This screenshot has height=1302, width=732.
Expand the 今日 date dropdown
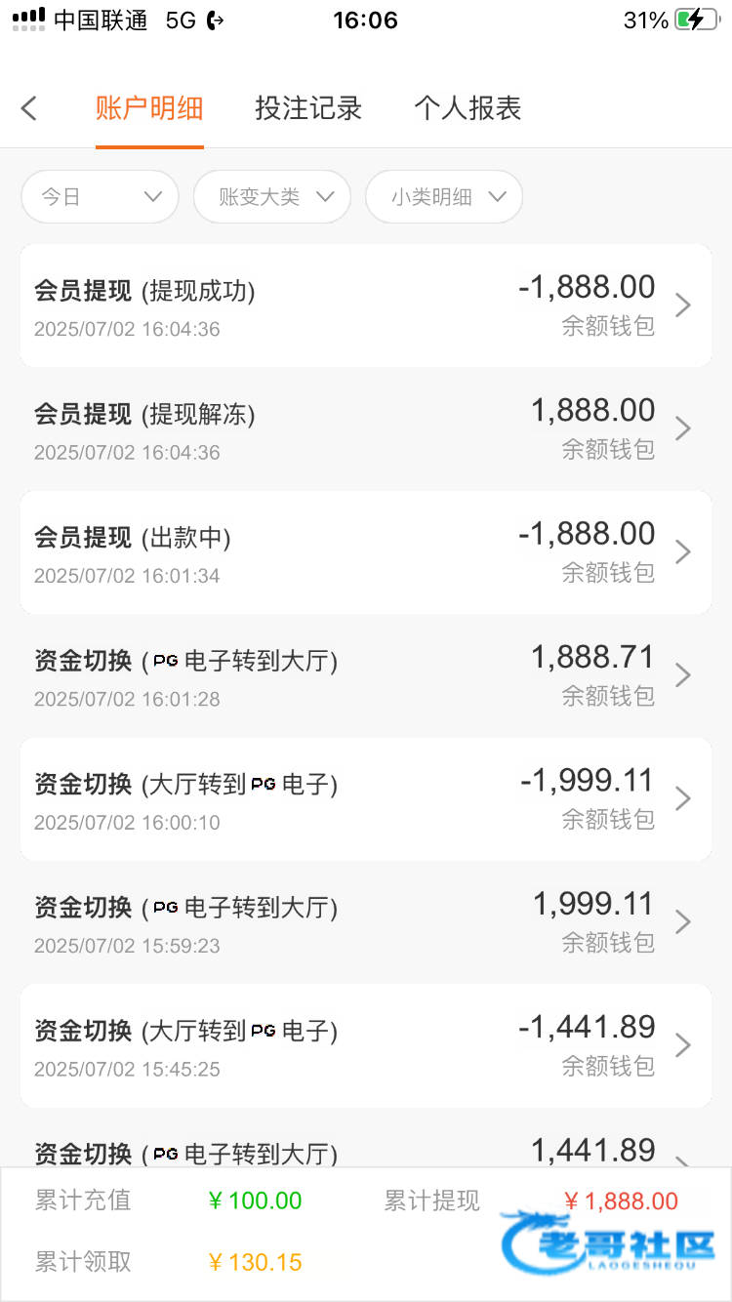click(100, 197)
